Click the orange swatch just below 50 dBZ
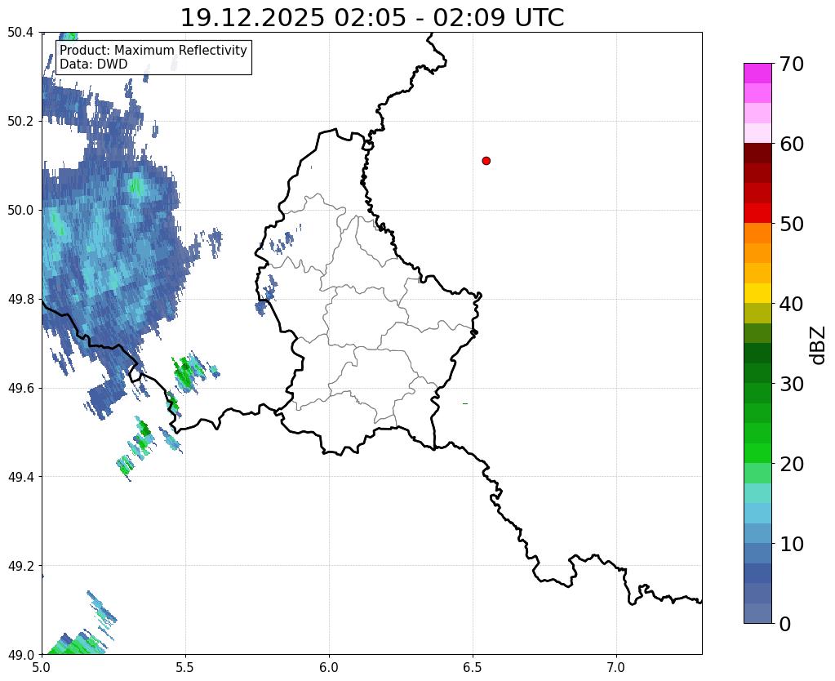 coord(757,233)
